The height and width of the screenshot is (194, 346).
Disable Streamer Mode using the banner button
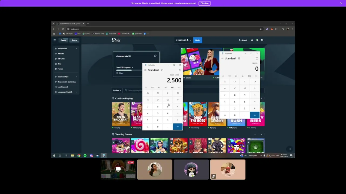204,4
